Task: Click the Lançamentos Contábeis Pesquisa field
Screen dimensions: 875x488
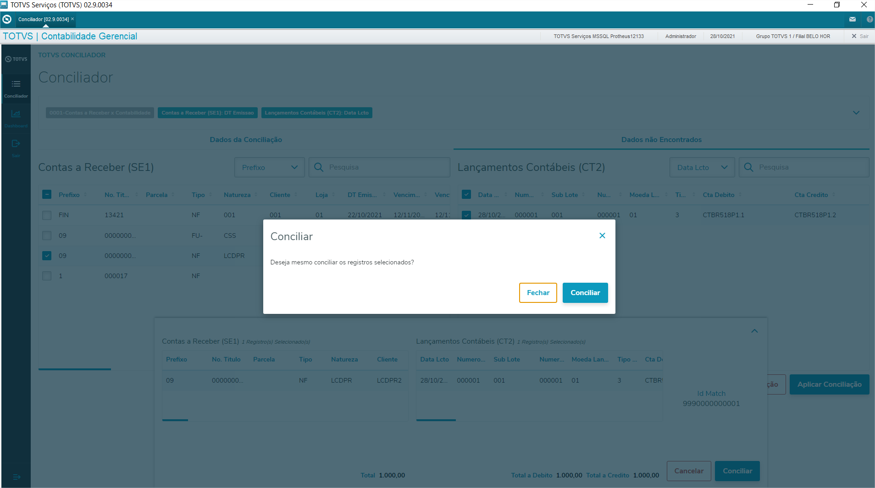Action: click(804, 167)
